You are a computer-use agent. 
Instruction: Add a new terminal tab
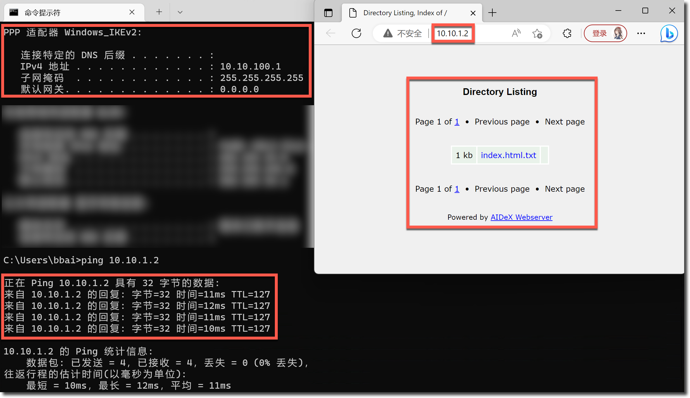[159, 12]
